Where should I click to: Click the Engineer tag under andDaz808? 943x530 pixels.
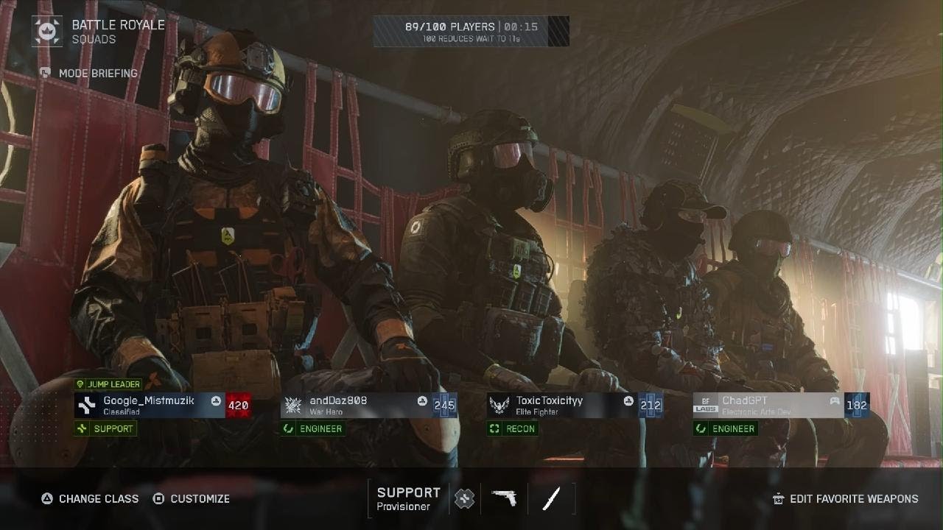tap(313, 428)
